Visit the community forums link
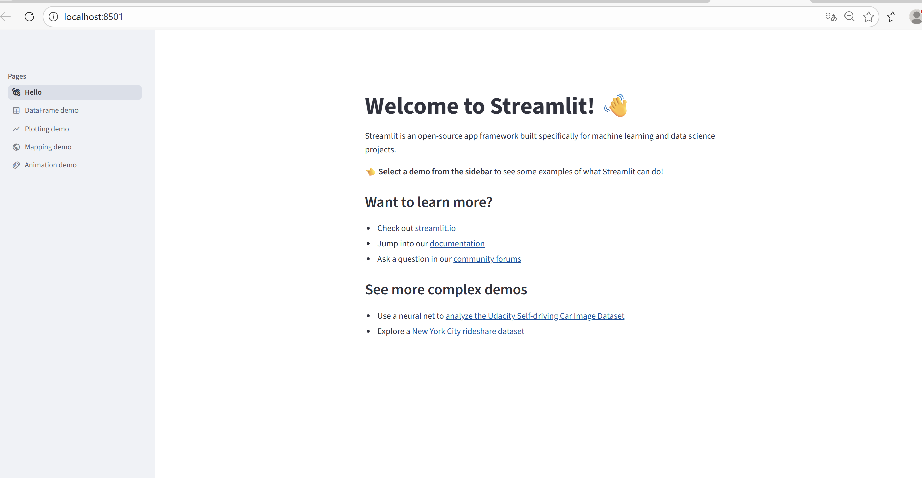This screenshot has height=478, width=922. tap(487, 259)
